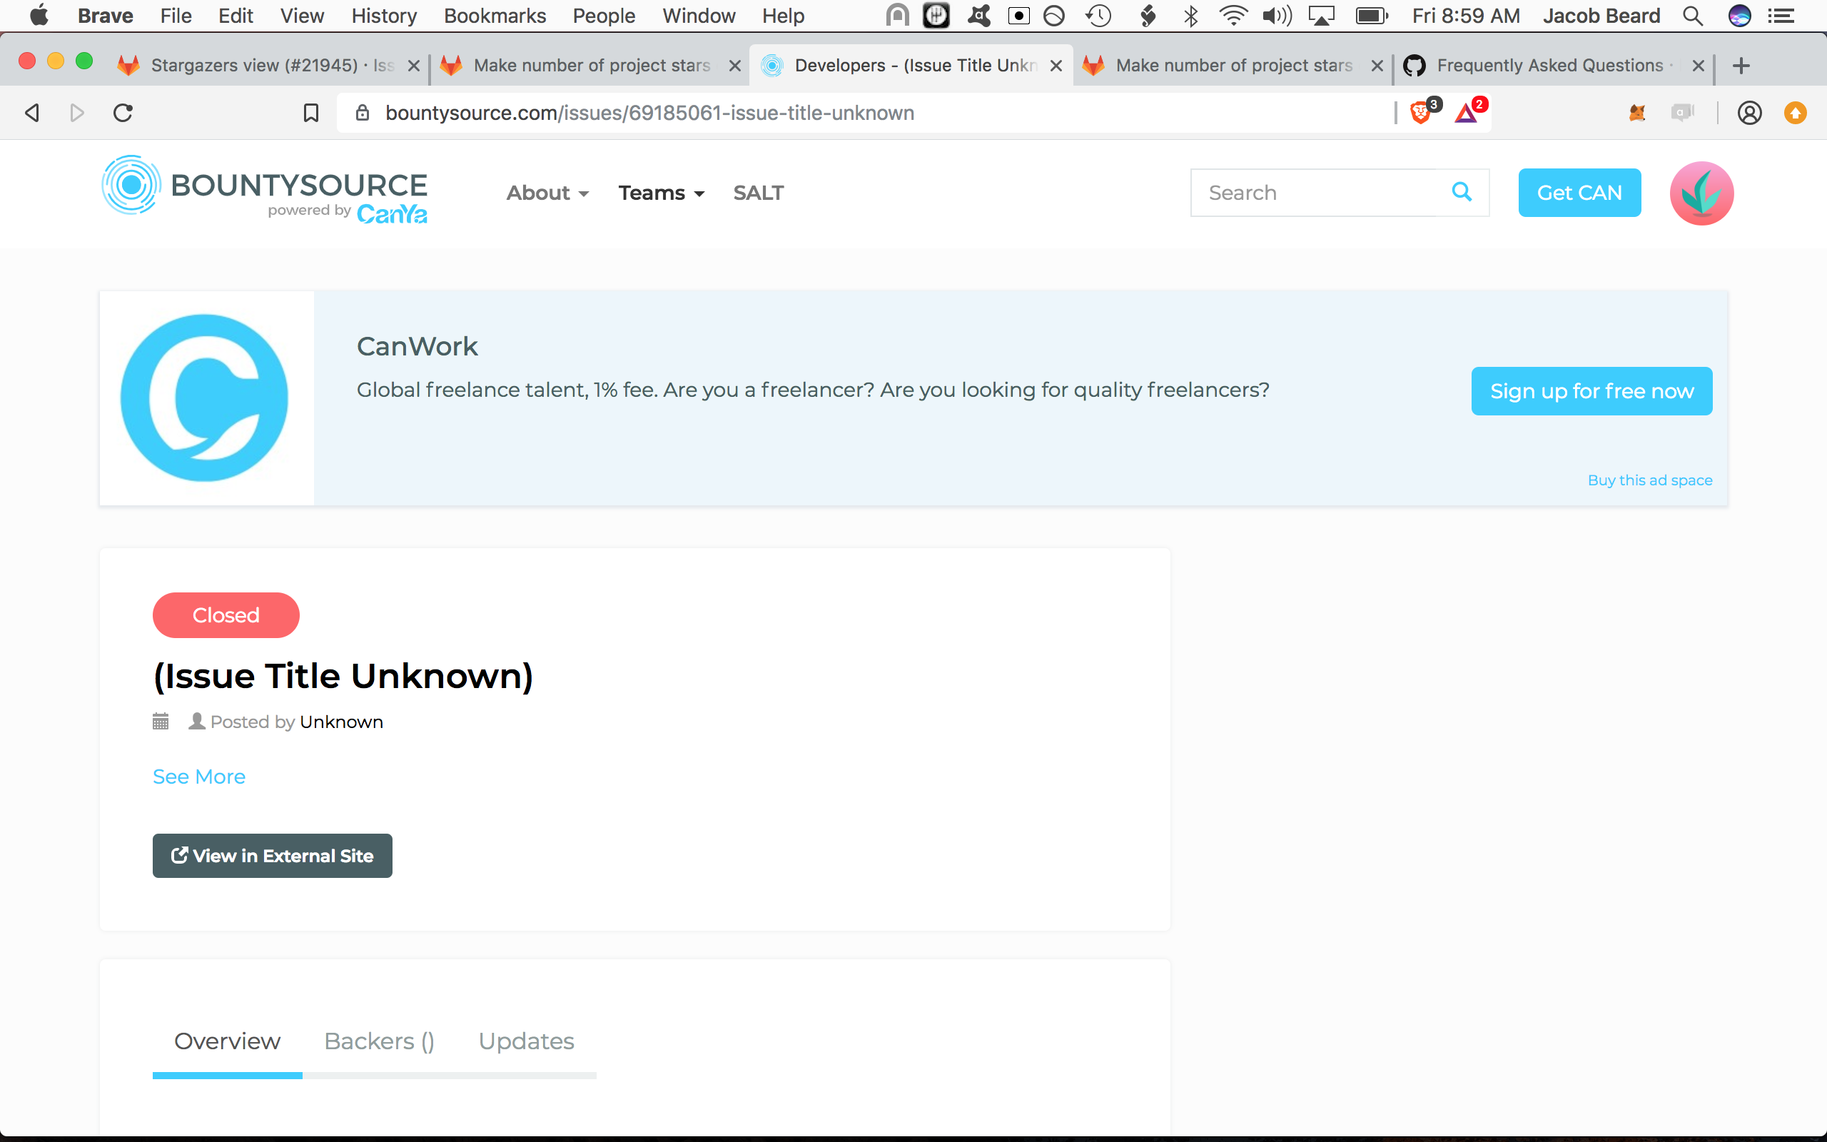Screen dimensions: 1827x1142
Task: Click the search magnifier icon
Action: (x=1462, y=192)
